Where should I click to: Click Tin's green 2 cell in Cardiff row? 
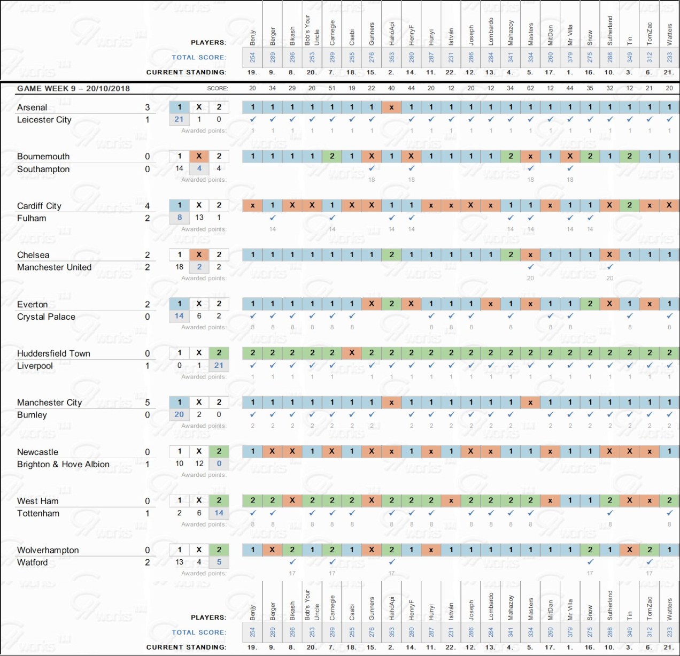tap(629, 205)
